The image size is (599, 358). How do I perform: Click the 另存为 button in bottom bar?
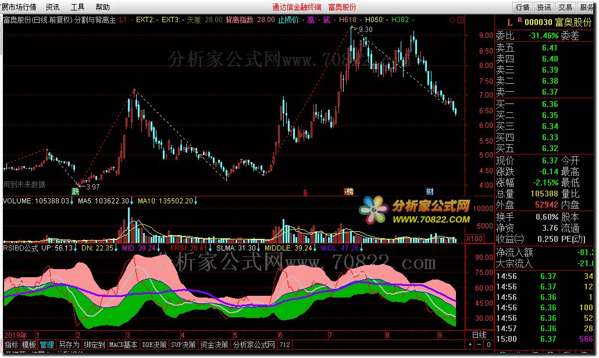(x=69, y=345)
